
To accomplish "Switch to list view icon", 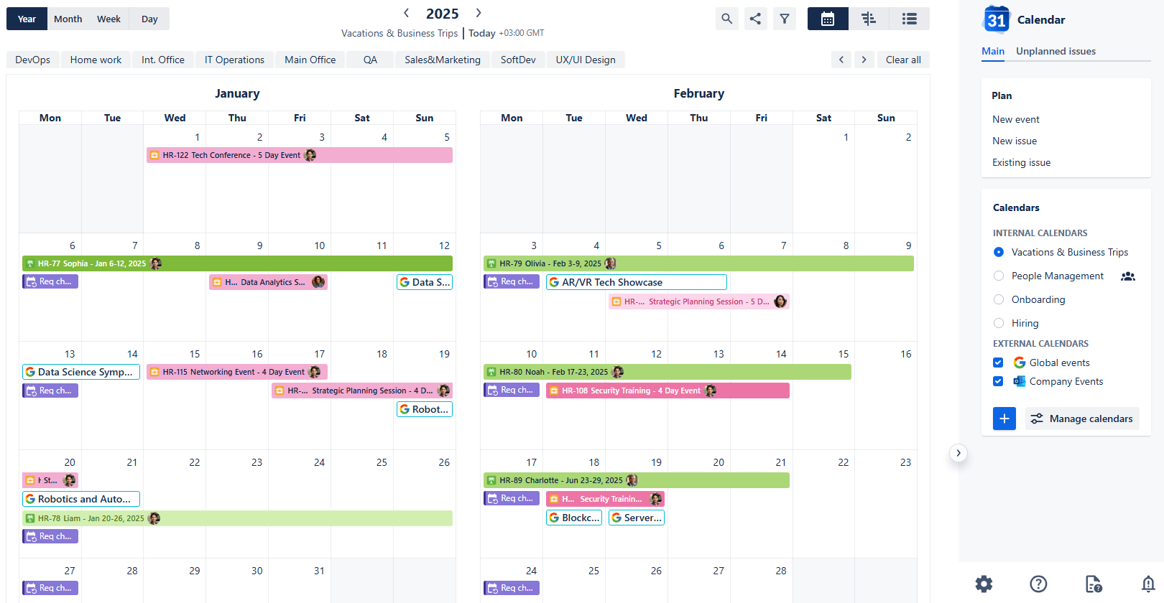I will point(909,19).
